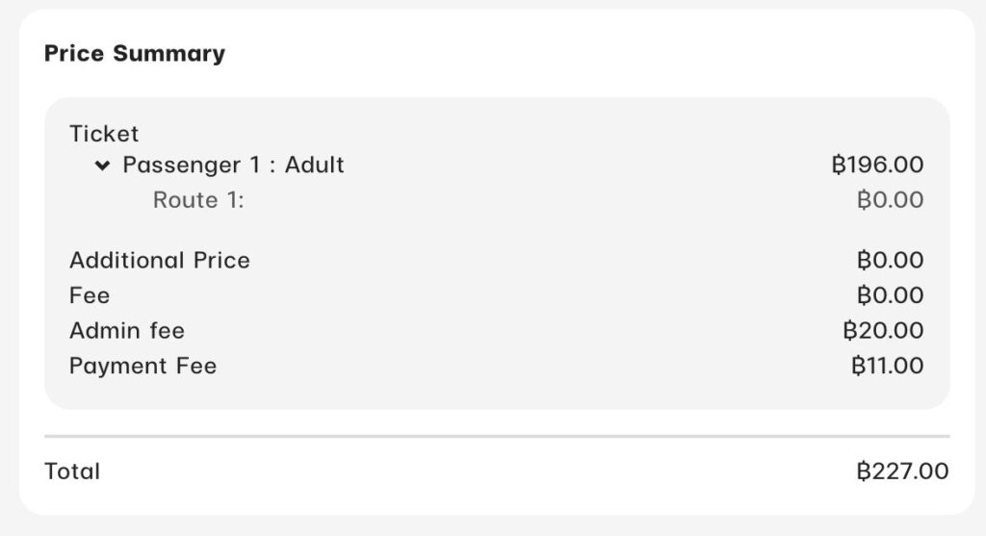Collapse the Passenger 1 chevron arrow
Viewport: 986px width, 536px height.
(x=102, y=166)
